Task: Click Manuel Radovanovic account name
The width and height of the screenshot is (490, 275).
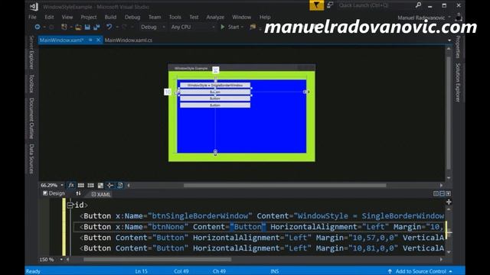Action: pos(421,18)
